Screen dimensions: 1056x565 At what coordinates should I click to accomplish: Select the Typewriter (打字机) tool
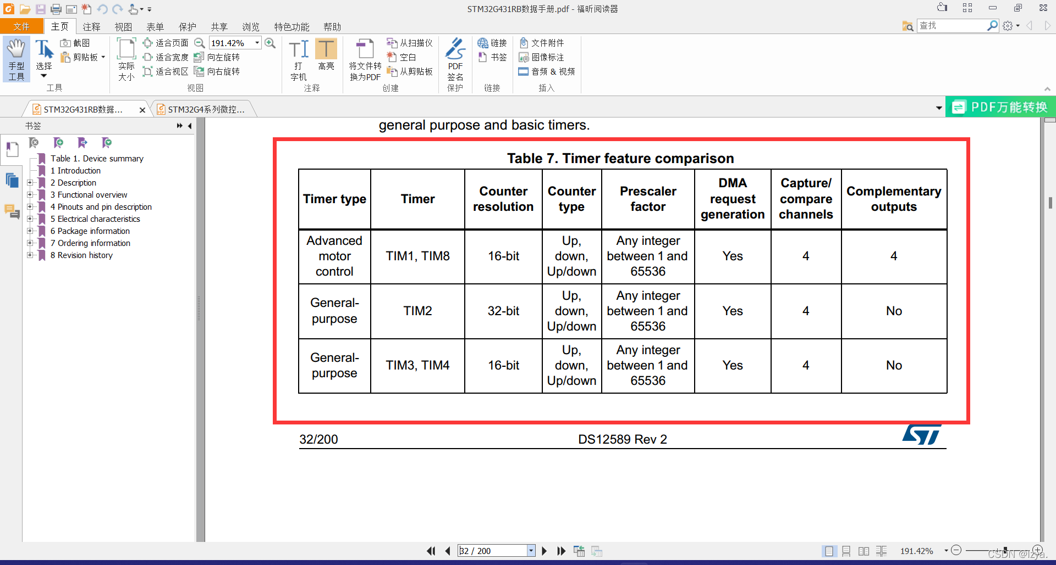[299, 59]
